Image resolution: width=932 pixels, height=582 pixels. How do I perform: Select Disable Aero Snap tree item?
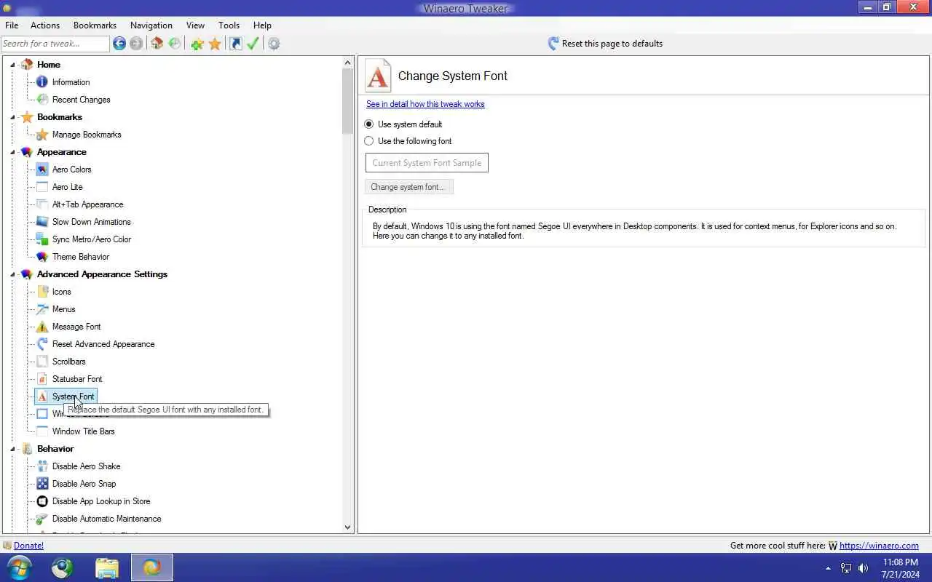[x=84, y=484]
